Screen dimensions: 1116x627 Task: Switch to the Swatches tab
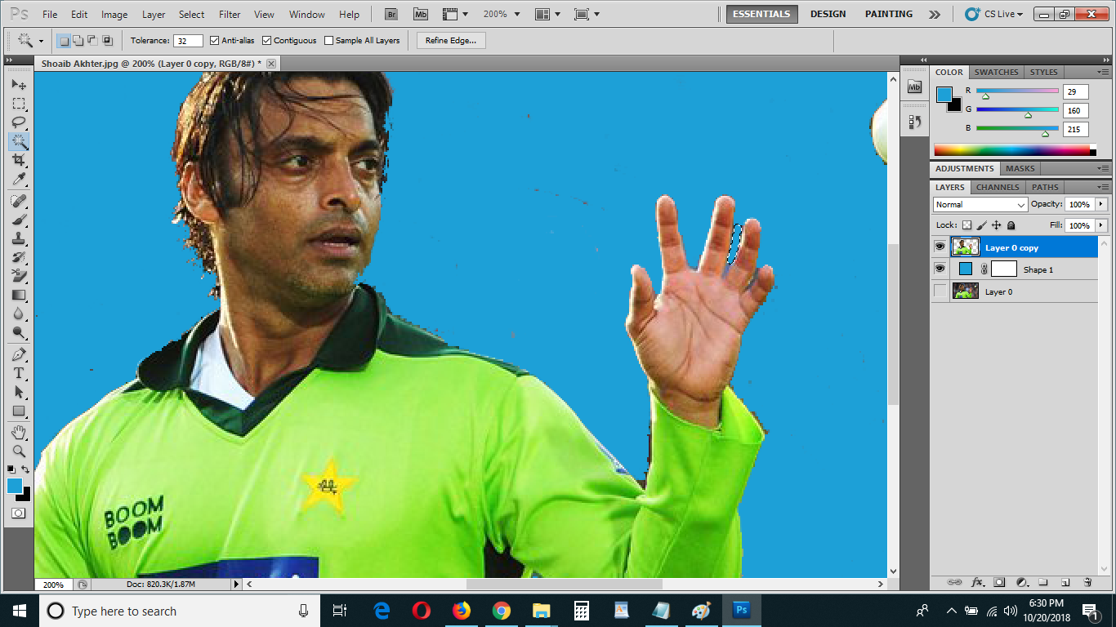[x=996, y=72]
